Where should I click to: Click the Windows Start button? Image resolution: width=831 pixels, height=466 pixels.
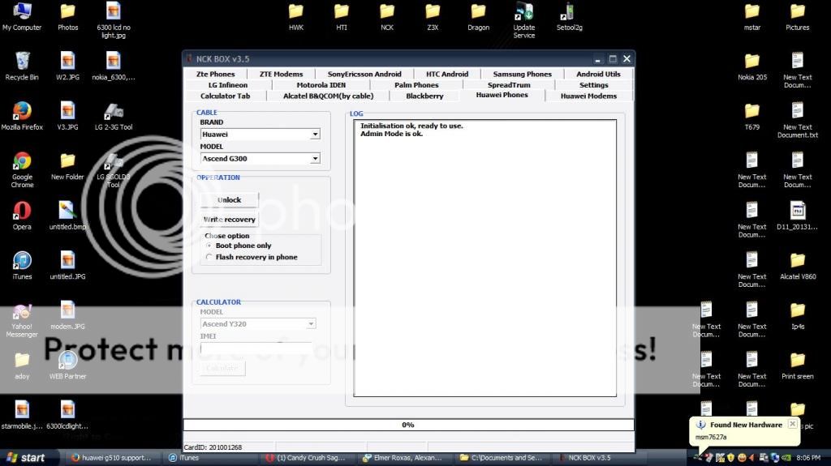24,458
